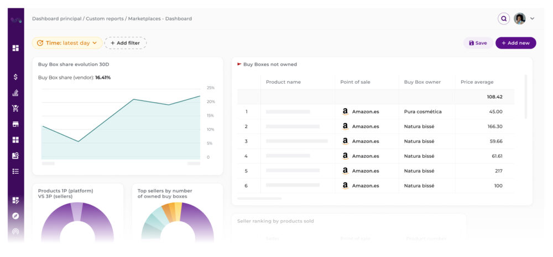Click the Point of sale column header
Viewport: 553px width, 257px height.
coord(355,82)
